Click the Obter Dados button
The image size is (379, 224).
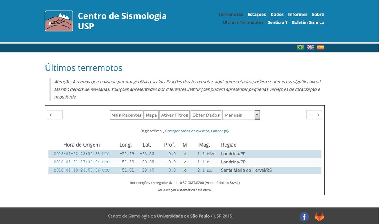[x=206, y=115]
